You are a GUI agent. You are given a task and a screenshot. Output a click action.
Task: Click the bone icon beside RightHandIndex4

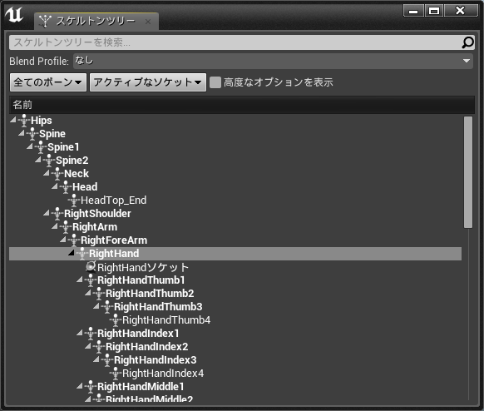[x=116, y=373]
